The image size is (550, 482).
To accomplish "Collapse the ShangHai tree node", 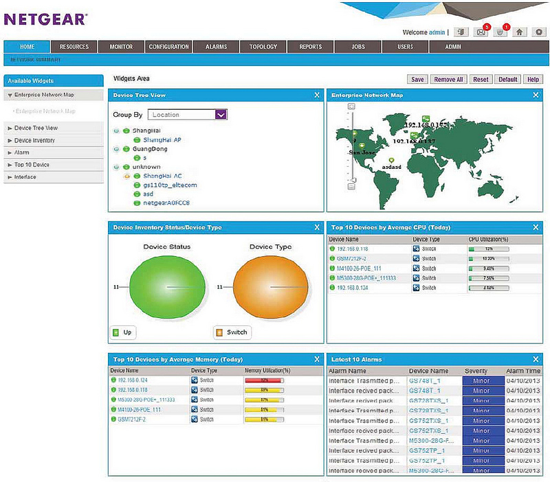I will (116, 130).
